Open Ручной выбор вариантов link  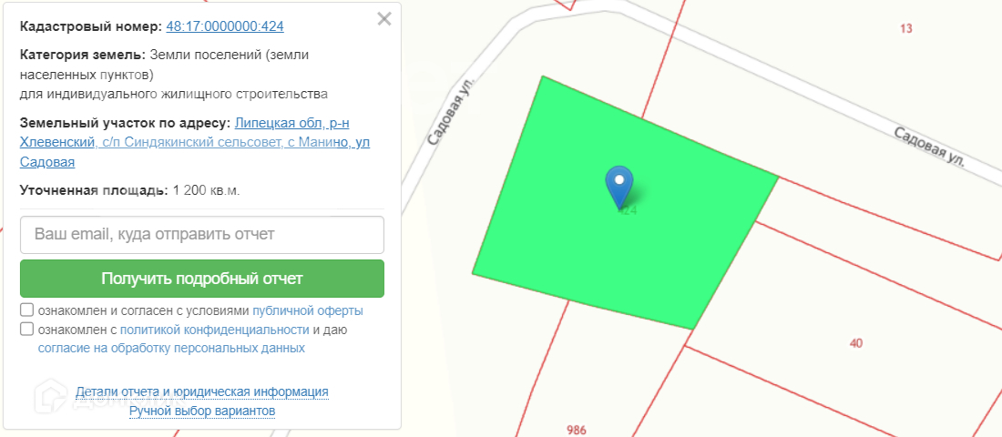coord(202,411)
